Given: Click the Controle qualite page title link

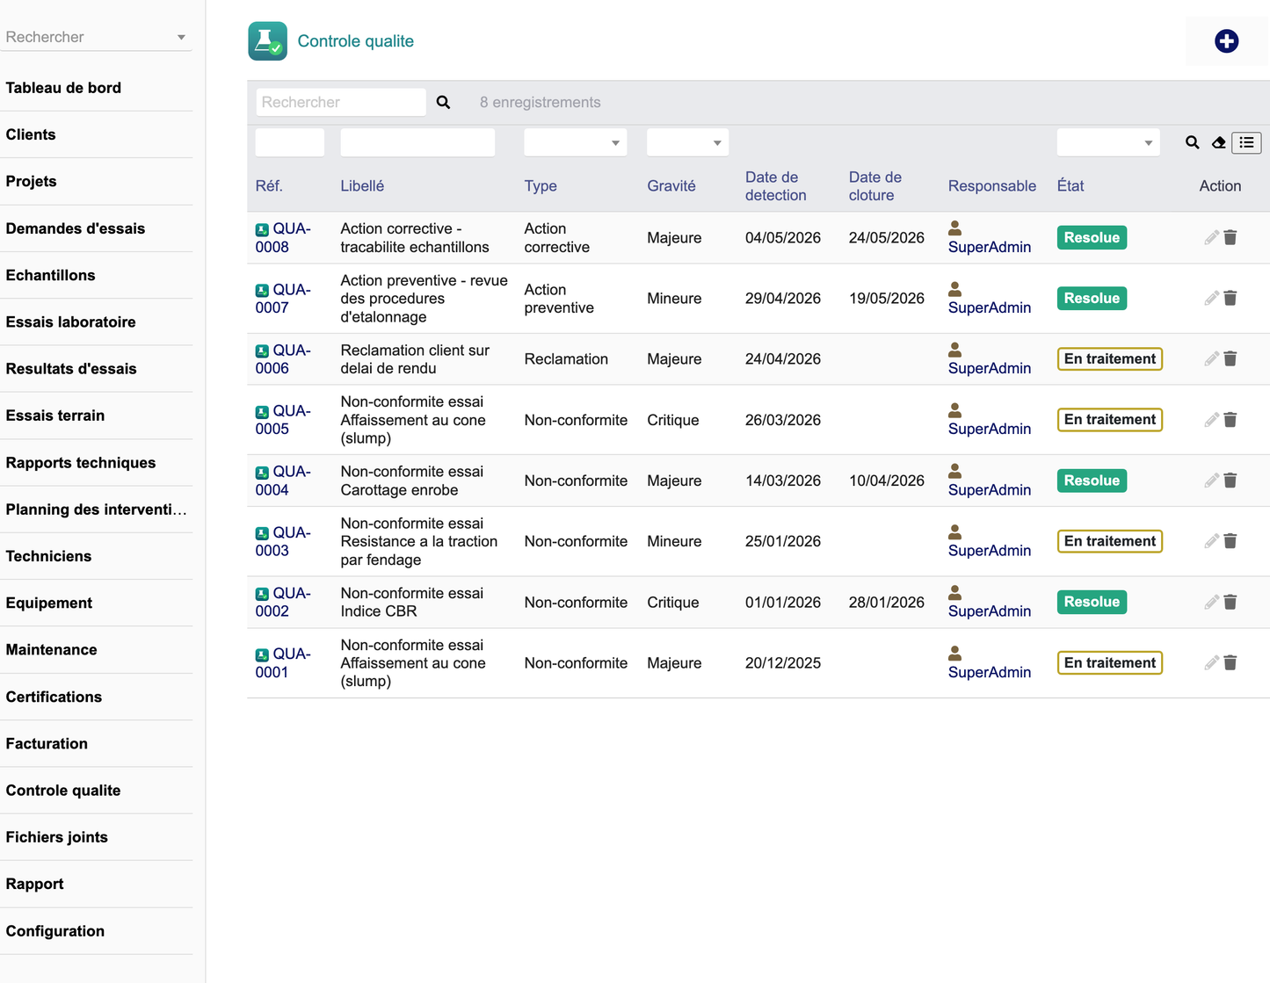Looking at the screenshot, I should tap(355, 41).
